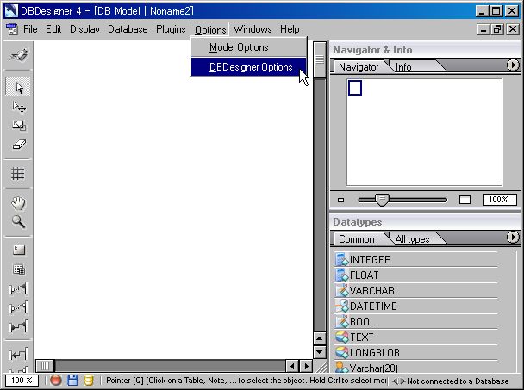Click the horizontal scrollbar left arrow
Viewport: 524px width, 390px height.
pyautogui.click(x=292, y=366)
